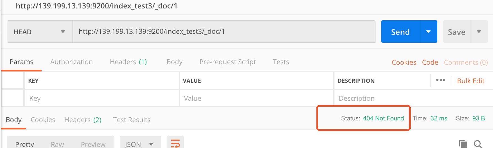Click the KEY column header
The image size is (493, 148).
click(x=33, y=81)
